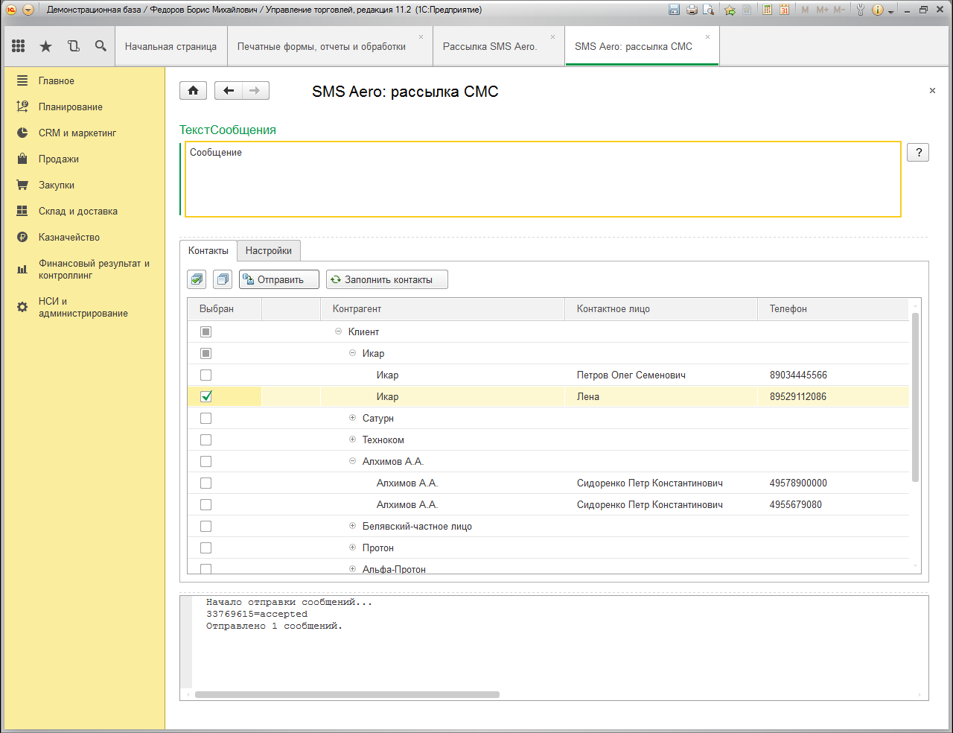Open the small dropdown arrow beside the info icon

pyautogui.click(x=890, y=11)
